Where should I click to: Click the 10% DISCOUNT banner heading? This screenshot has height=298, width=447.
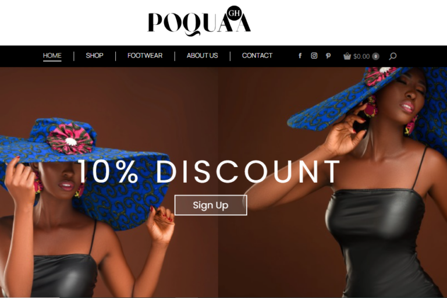(x=209, y=171)
